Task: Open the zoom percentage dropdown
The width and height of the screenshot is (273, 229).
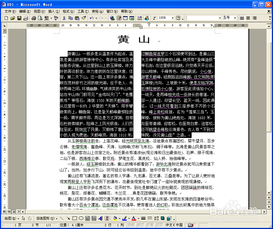Action: click(x=172, y=18)
